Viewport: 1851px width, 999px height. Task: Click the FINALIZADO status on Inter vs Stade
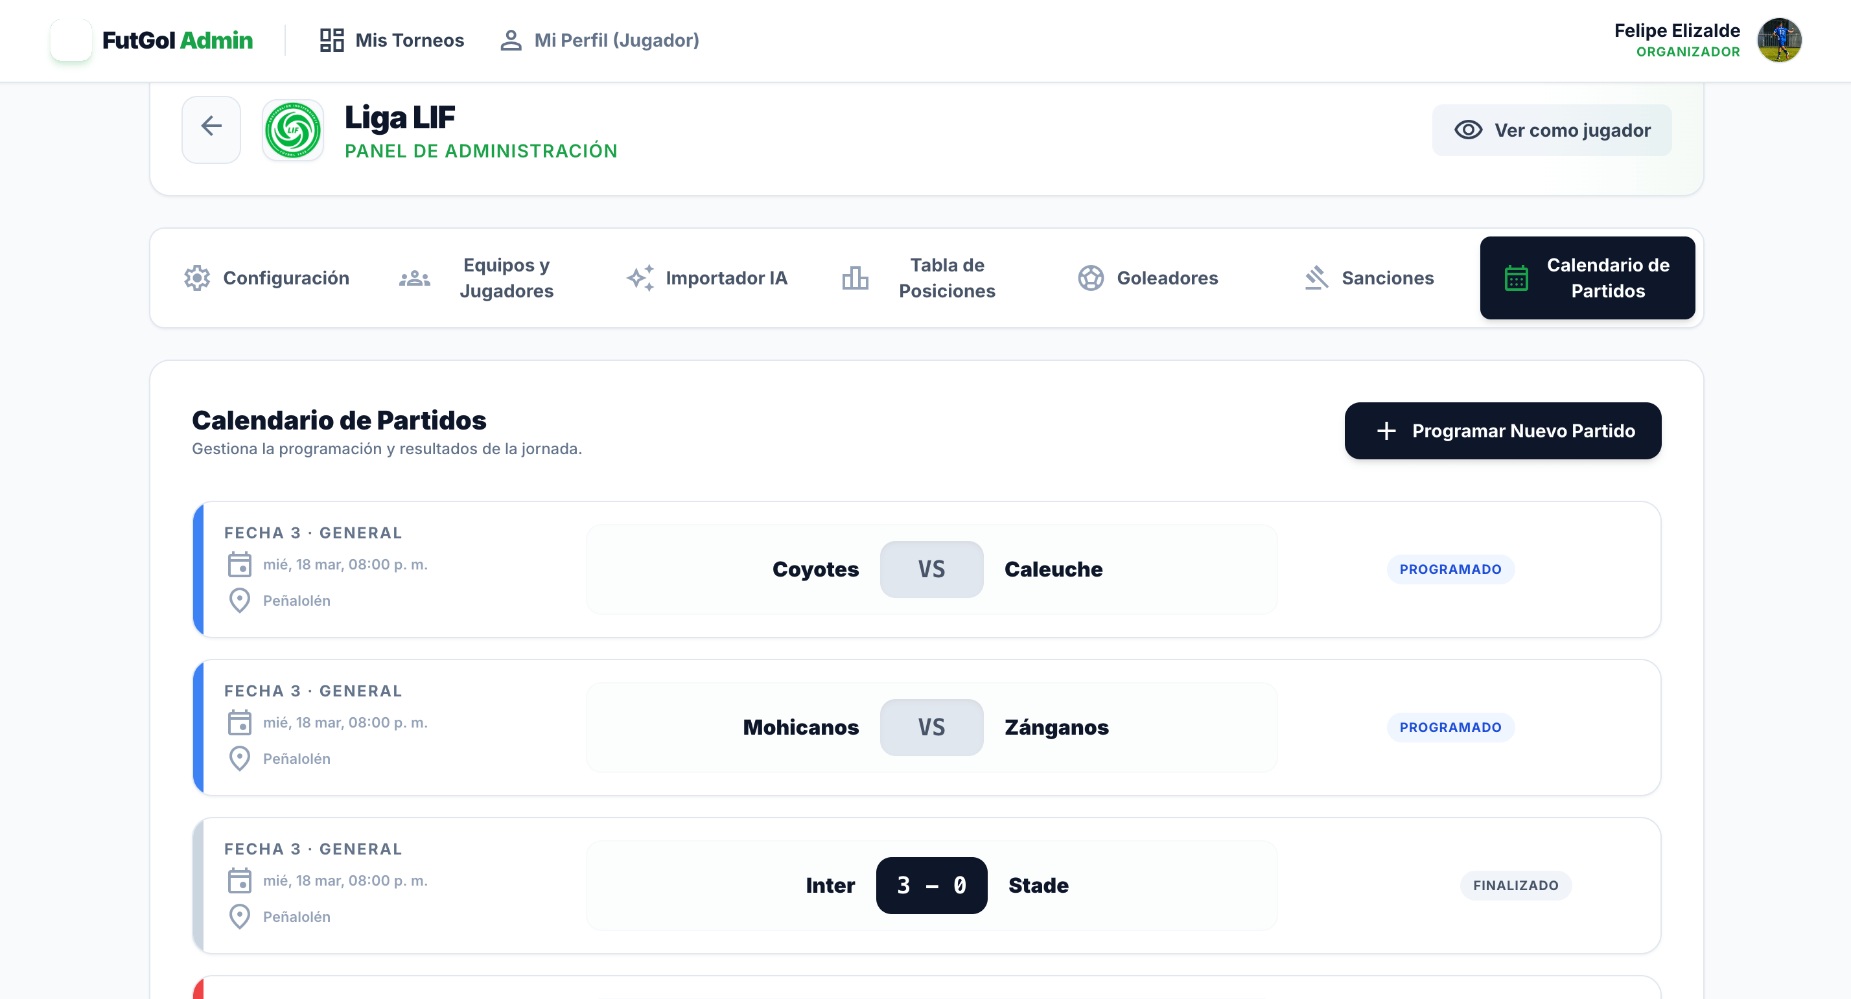pyautogui.click(x=1515, y=885)
